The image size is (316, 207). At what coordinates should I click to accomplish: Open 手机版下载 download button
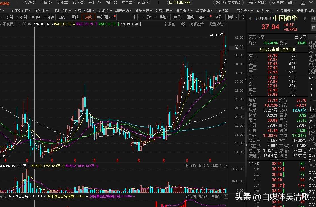pyautogui.click(x=179, y=3)
